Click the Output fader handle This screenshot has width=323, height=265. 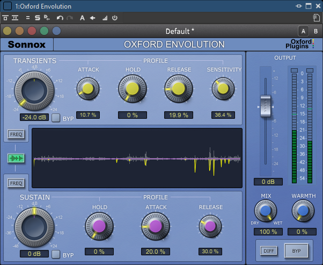click(267, 106)
